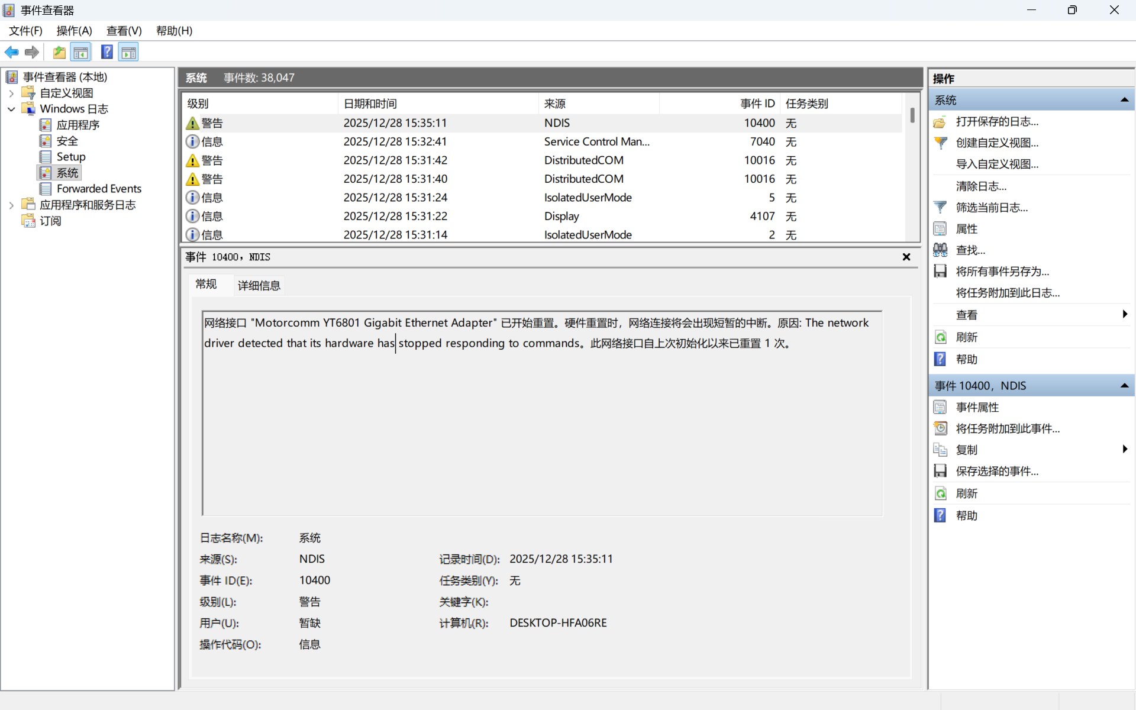Collapse the 事件 10400, NDIS actions section
The width and height of the screenshot is (1136, 710).
coord(1124,386)
